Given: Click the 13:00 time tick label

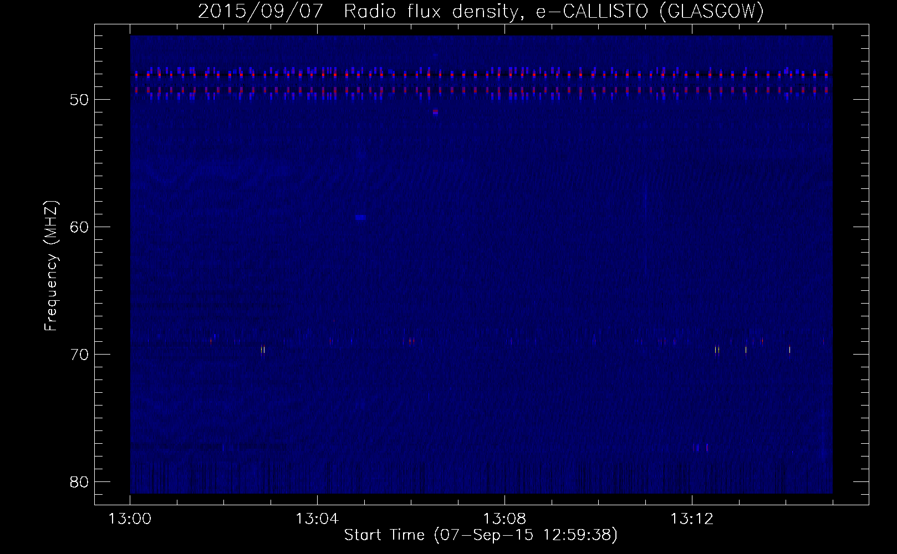Looking at the screenshot, I should click(x=130, y=519).
